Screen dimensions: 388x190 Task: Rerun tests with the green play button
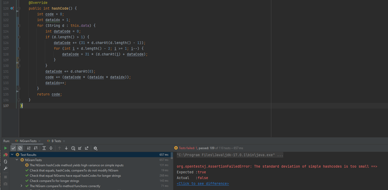tap(5, 148)
